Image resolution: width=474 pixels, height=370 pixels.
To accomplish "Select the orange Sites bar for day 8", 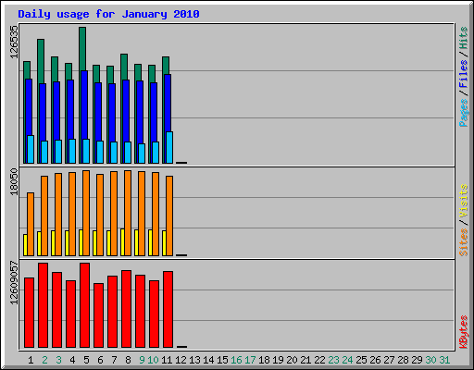I will (x=128, y=213).
